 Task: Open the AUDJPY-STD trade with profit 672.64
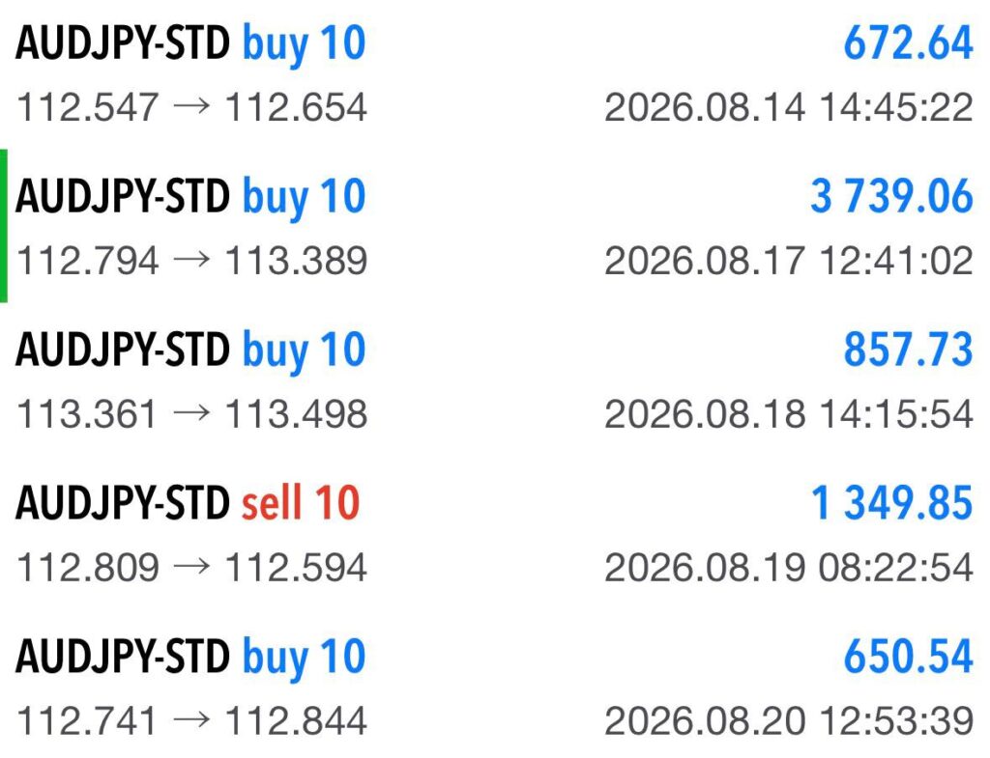point(495,74)
